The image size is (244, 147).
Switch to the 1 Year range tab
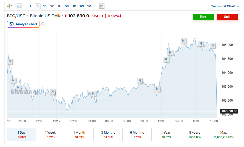pos(166,135)
